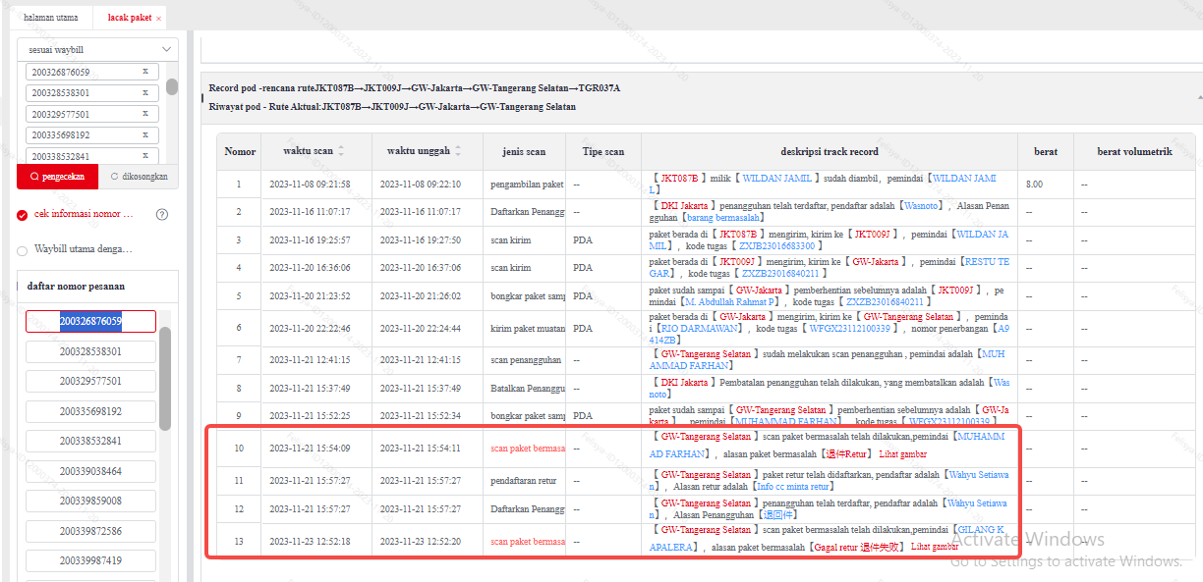Open Lihat gambar link in row 10
Viewport: 1203px width, 582px height.
(x=902, y=454)
